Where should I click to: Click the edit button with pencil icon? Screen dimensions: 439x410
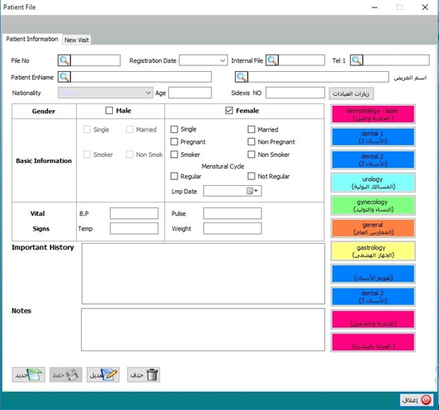103,374
